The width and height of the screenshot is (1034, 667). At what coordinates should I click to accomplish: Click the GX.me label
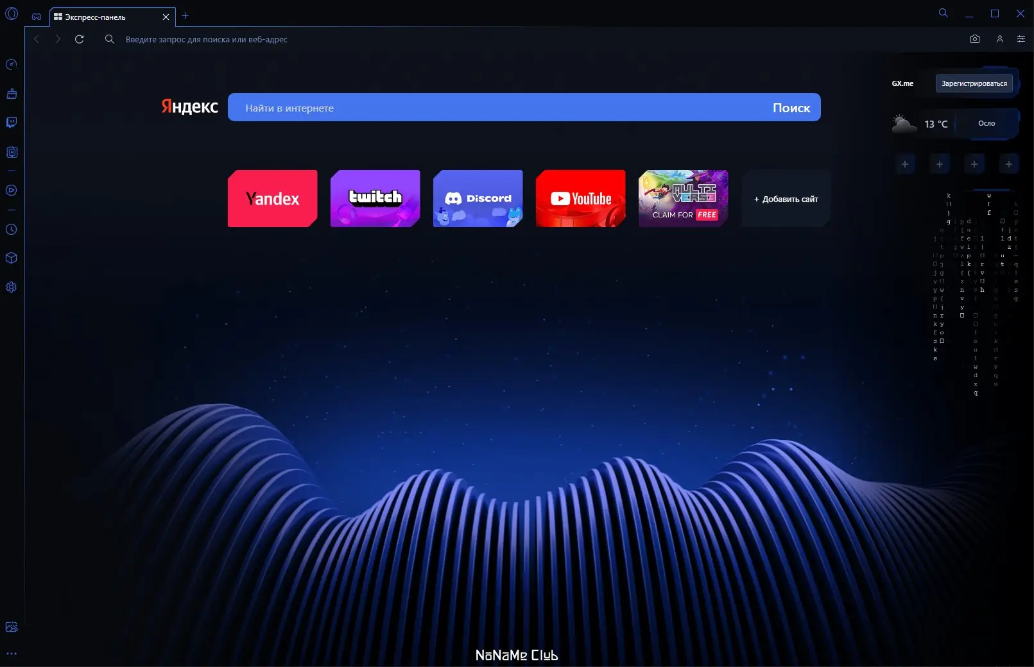tap(902, 83)
